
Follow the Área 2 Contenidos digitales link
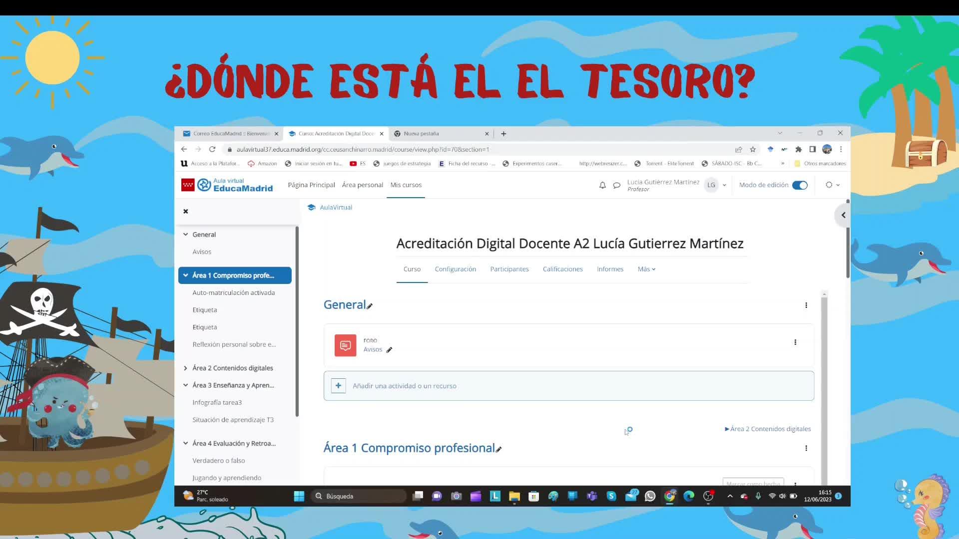pos(770,429)
